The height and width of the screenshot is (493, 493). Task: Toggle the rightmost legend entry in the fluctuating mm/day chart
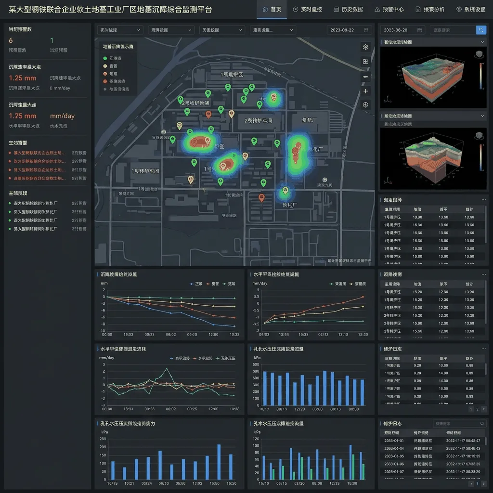(225, 358)
